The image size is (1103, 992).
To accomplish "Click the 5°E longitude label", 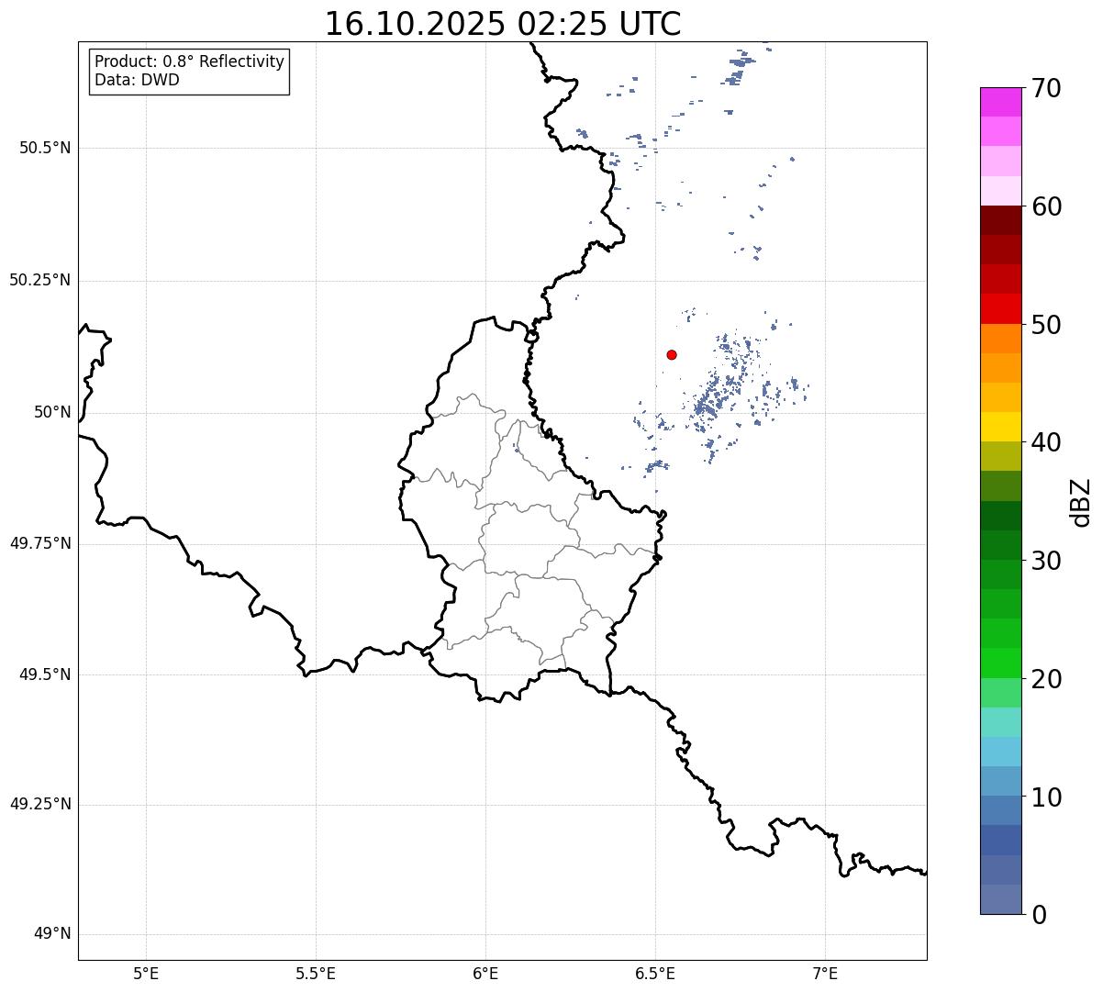I will tap(146, 973).
